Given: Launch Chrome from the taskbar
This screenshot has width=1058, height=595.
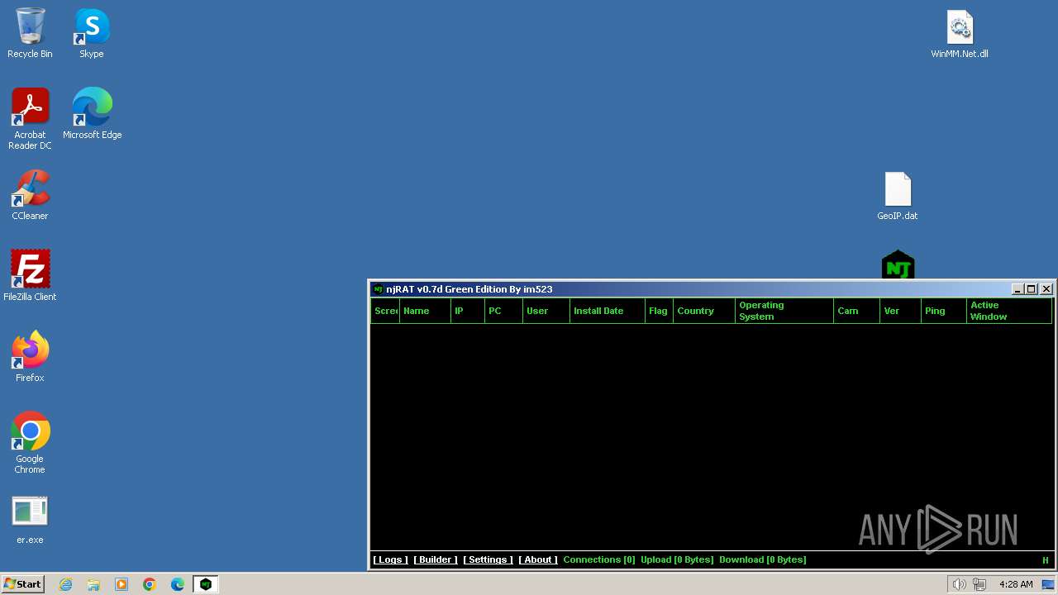Looking at the screenshot, I should pos(150,584).
